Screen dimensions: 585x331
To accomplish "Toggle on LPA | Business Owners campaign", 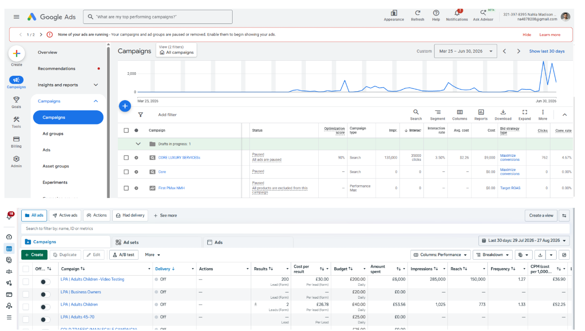I will [45, 294].
